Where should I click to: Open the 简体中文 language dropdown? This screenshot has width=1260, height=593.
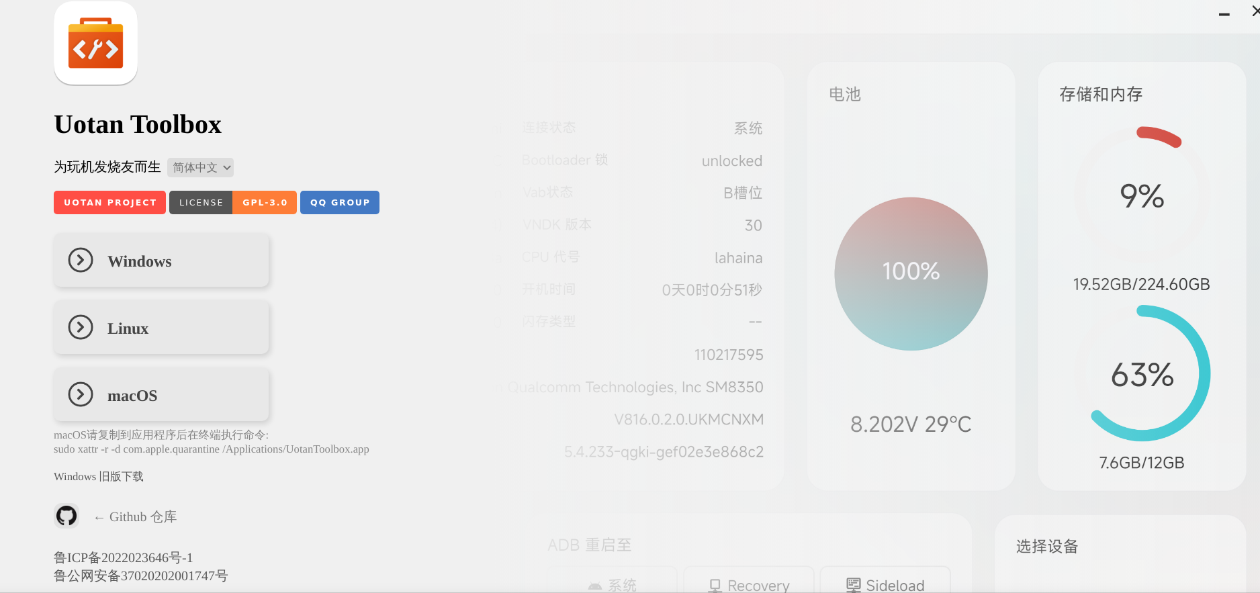click(x=200, y=167)
